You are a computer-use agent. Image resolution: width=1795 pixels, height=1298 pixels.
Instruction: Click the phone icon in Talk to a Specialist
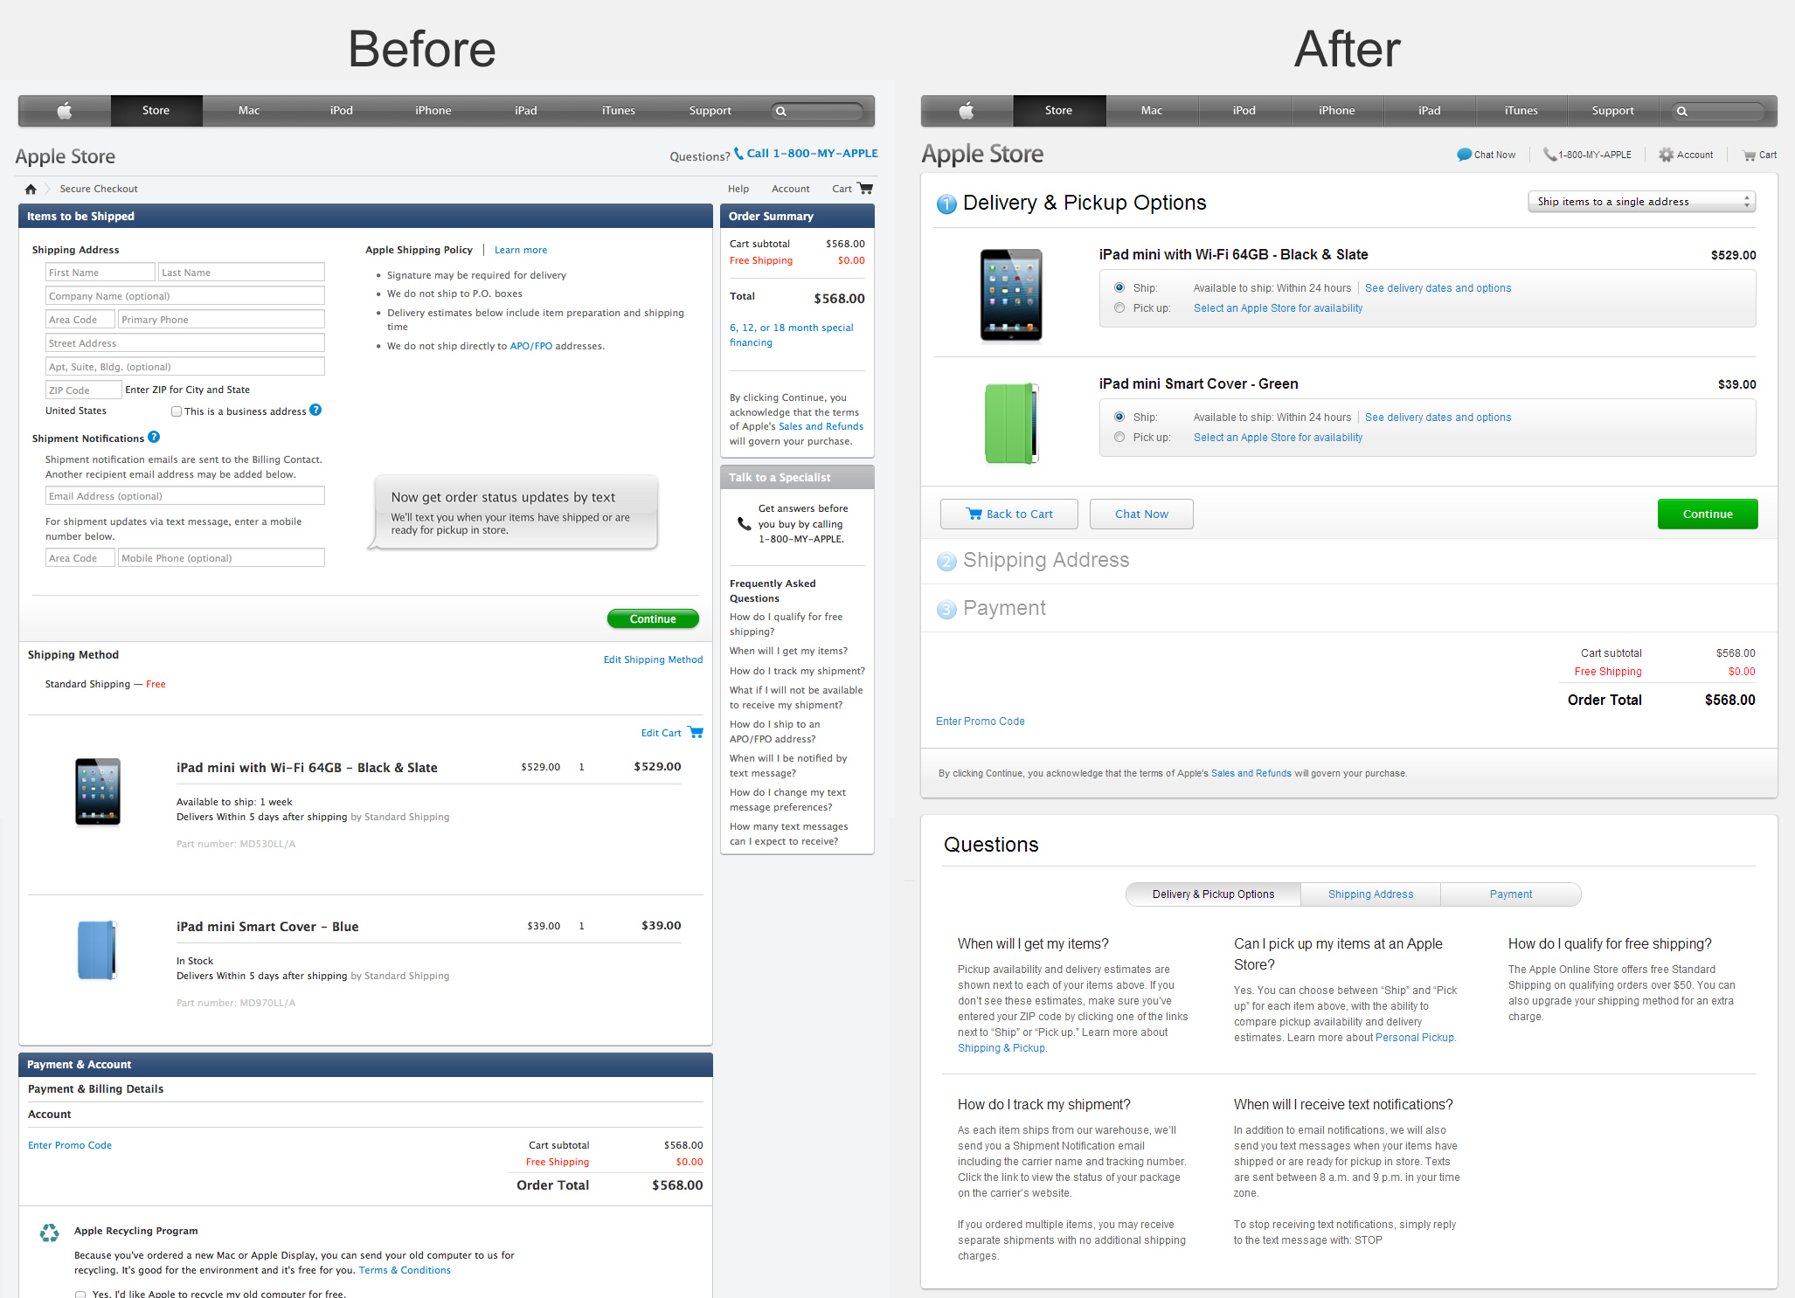(x=744, y=523)
